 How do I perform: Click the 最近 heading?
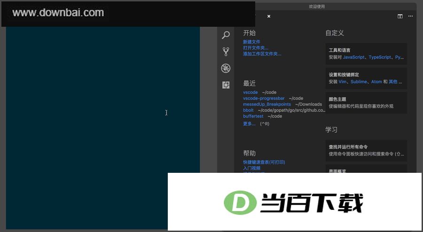coord(249,83)
